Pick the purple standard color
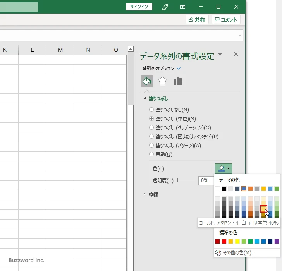The image size is (282, 271). pyautogui.click(x=277, y=241)
